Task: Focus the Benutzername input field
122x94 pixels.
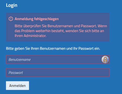Action: (58, 59)
